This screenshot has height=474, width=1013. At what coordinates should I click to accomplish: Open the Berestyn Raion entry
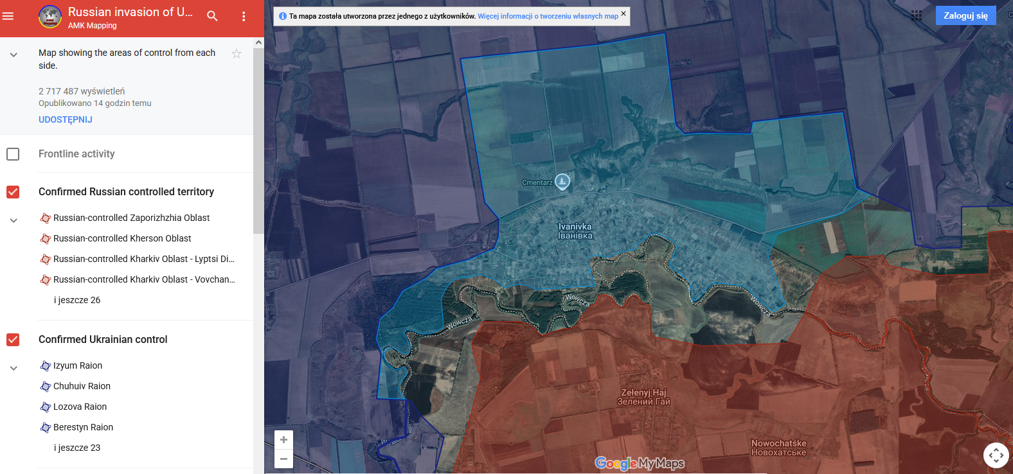coord(83,427)
